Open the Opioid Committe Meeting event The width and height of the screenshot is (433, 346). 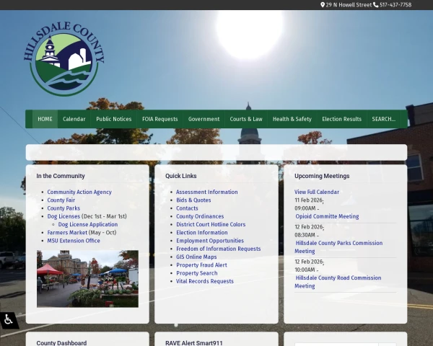[327, 216]
